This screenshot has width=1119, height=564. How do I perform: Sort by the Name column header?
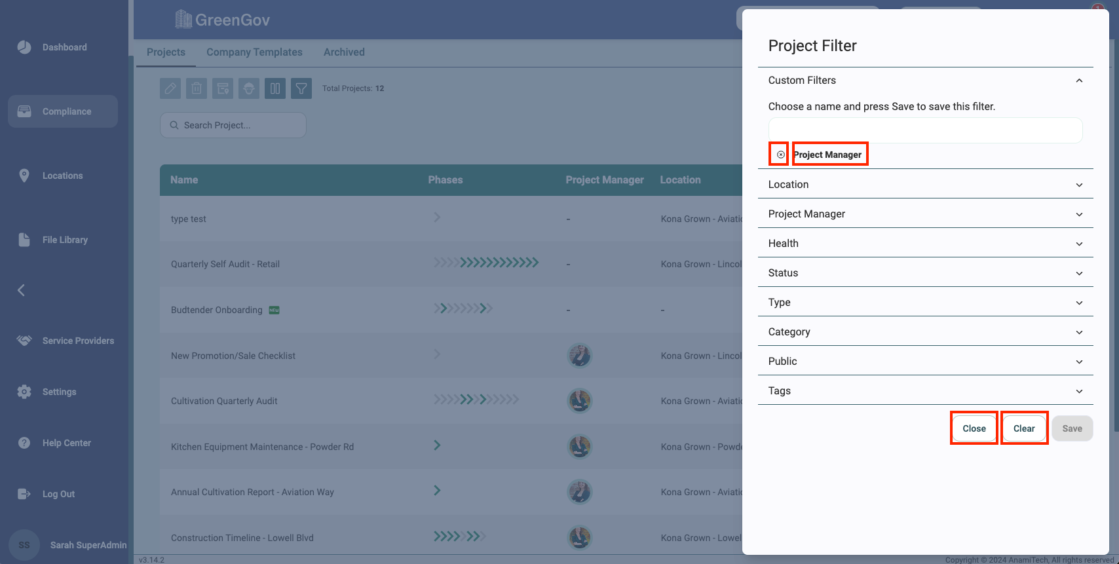tap(184, 179)
